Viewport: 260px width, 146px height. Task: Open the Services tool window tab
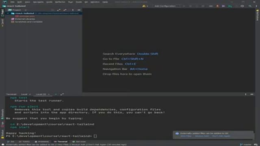[79, 142]
